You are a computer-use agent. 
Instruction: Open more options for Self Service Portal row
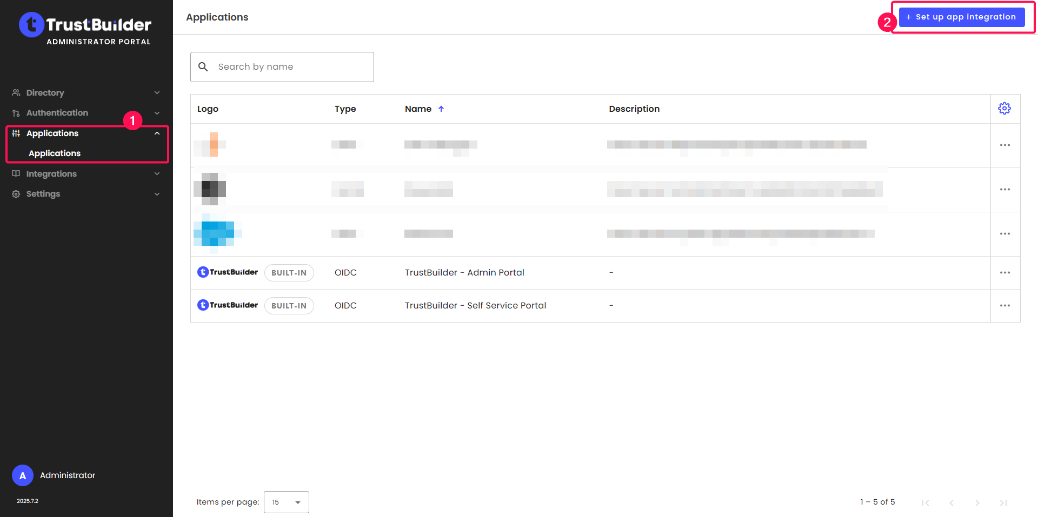pos(1004,306)
